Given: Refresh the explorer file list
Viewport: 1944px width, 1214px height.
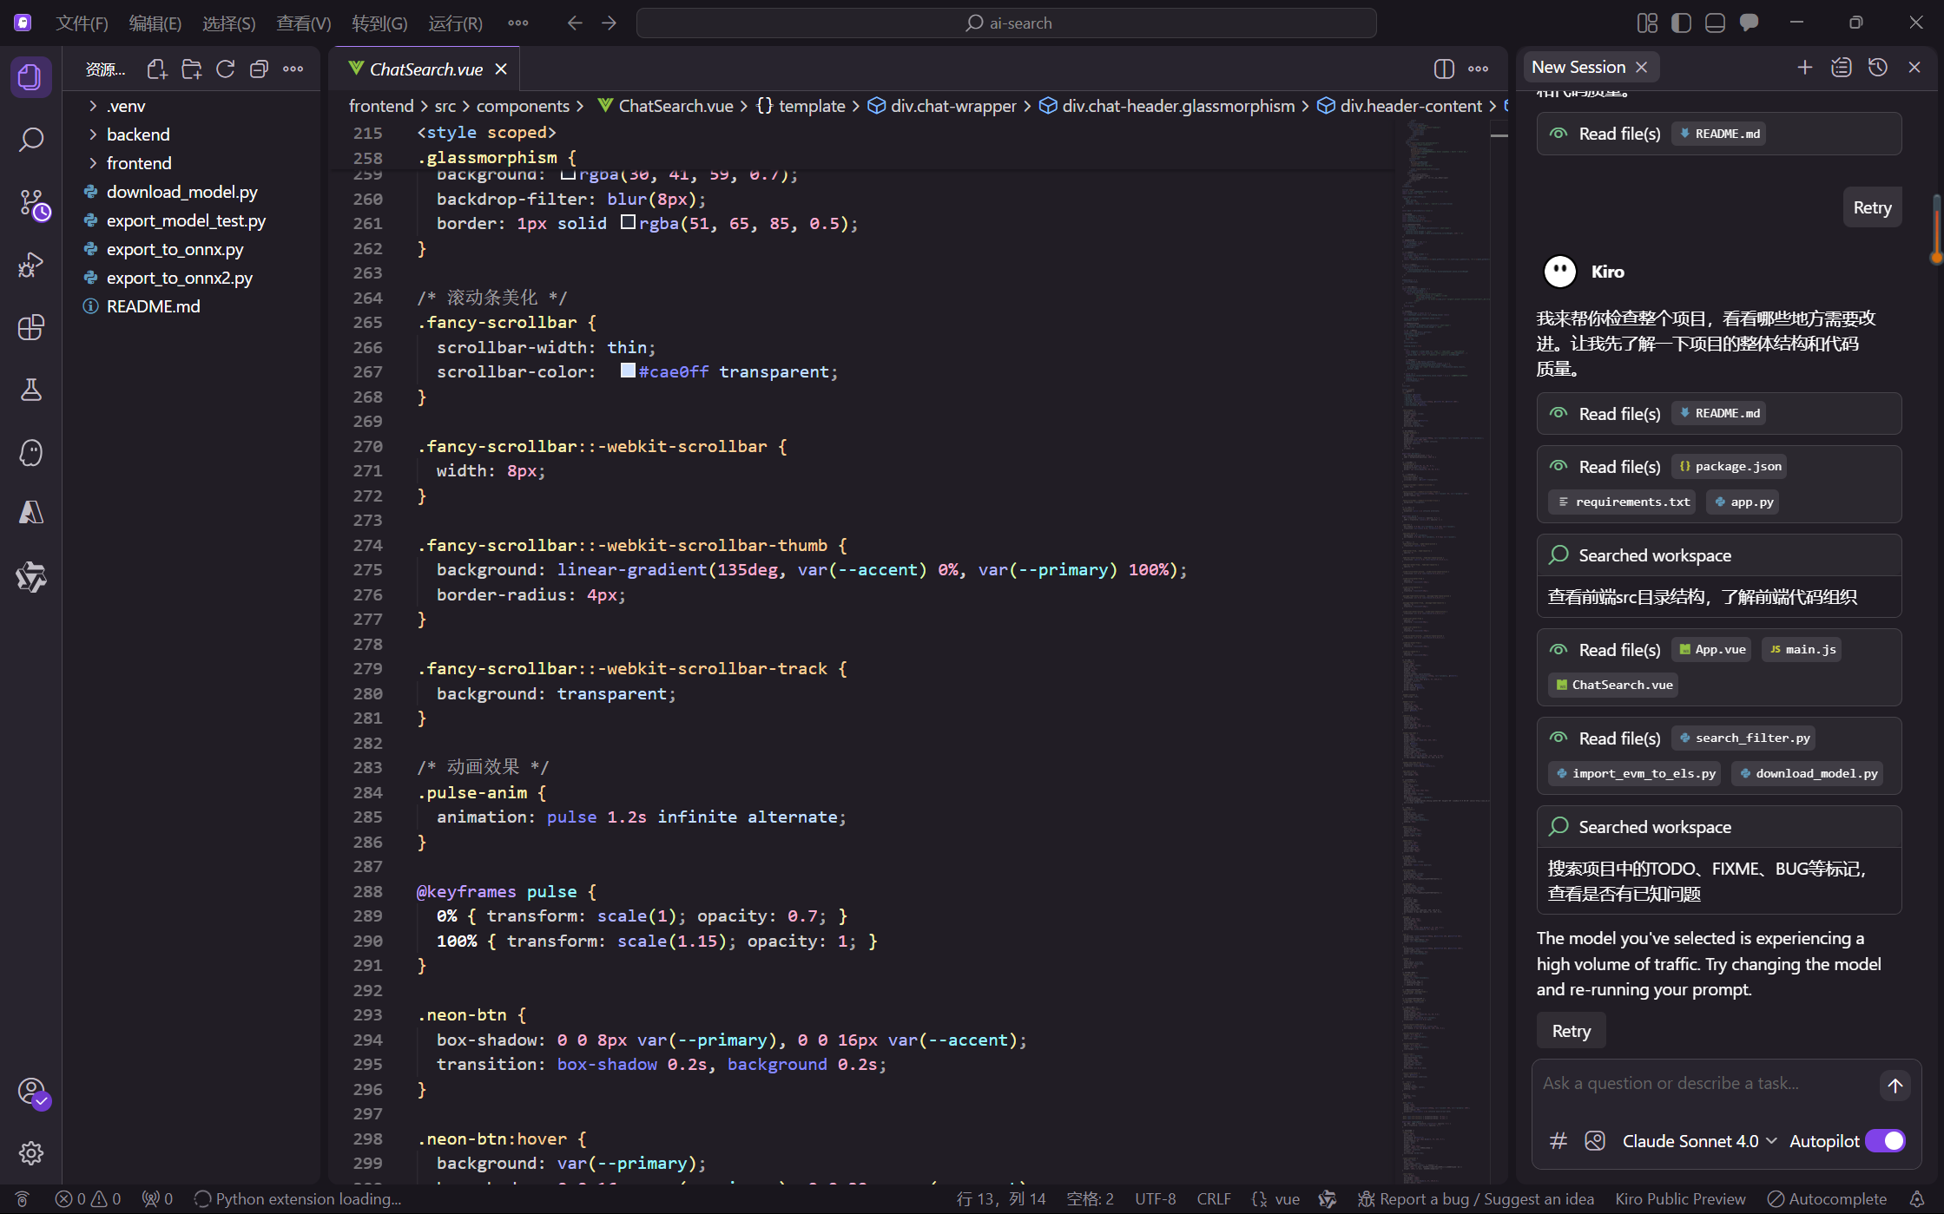Looking at the screenshot, I should coord(225,69).
